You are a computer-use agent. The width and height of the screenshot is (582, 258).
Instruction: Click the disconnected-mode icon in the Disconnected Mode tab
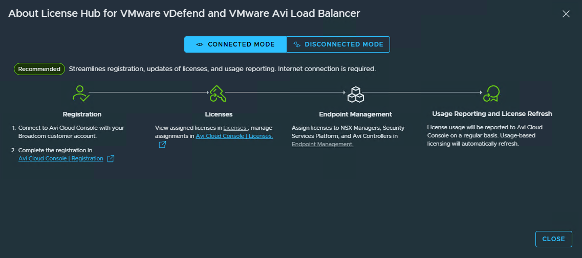click(x=296, y=44)
